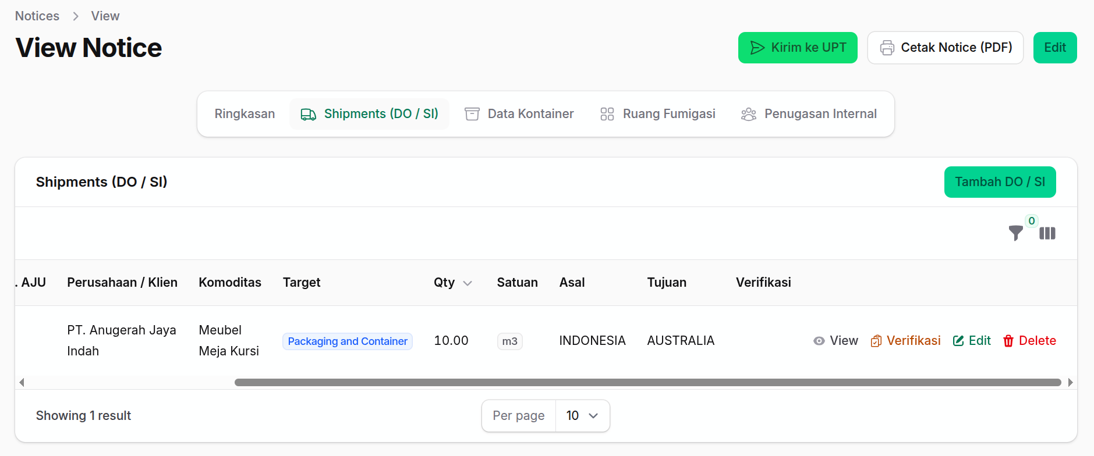
Task: Click the INDONESIA origin cell
Action: coord(592,341)
